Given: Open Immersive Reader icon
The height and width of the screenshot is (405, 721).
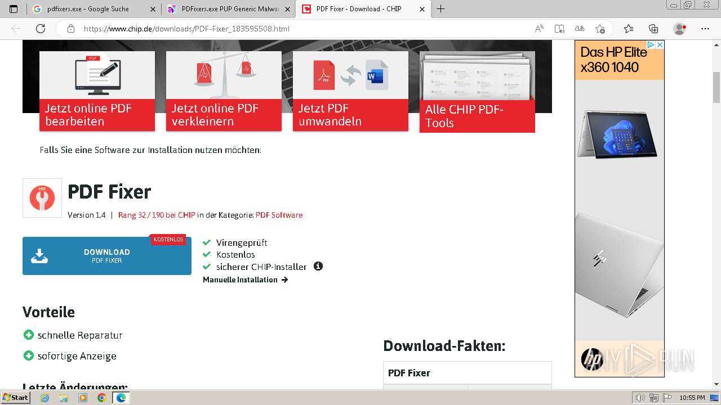Looking at the screenshot, I should (x=559, y=29).
